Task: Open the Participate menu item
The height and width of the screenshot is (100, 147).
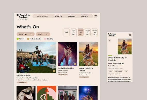Action: tap(72, 16)
